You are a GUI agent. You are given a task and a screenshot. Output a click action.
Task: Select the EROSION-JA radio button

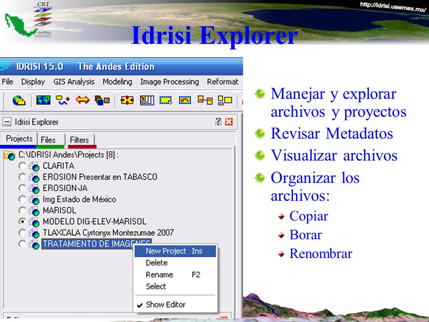click(x=22, y=188)
